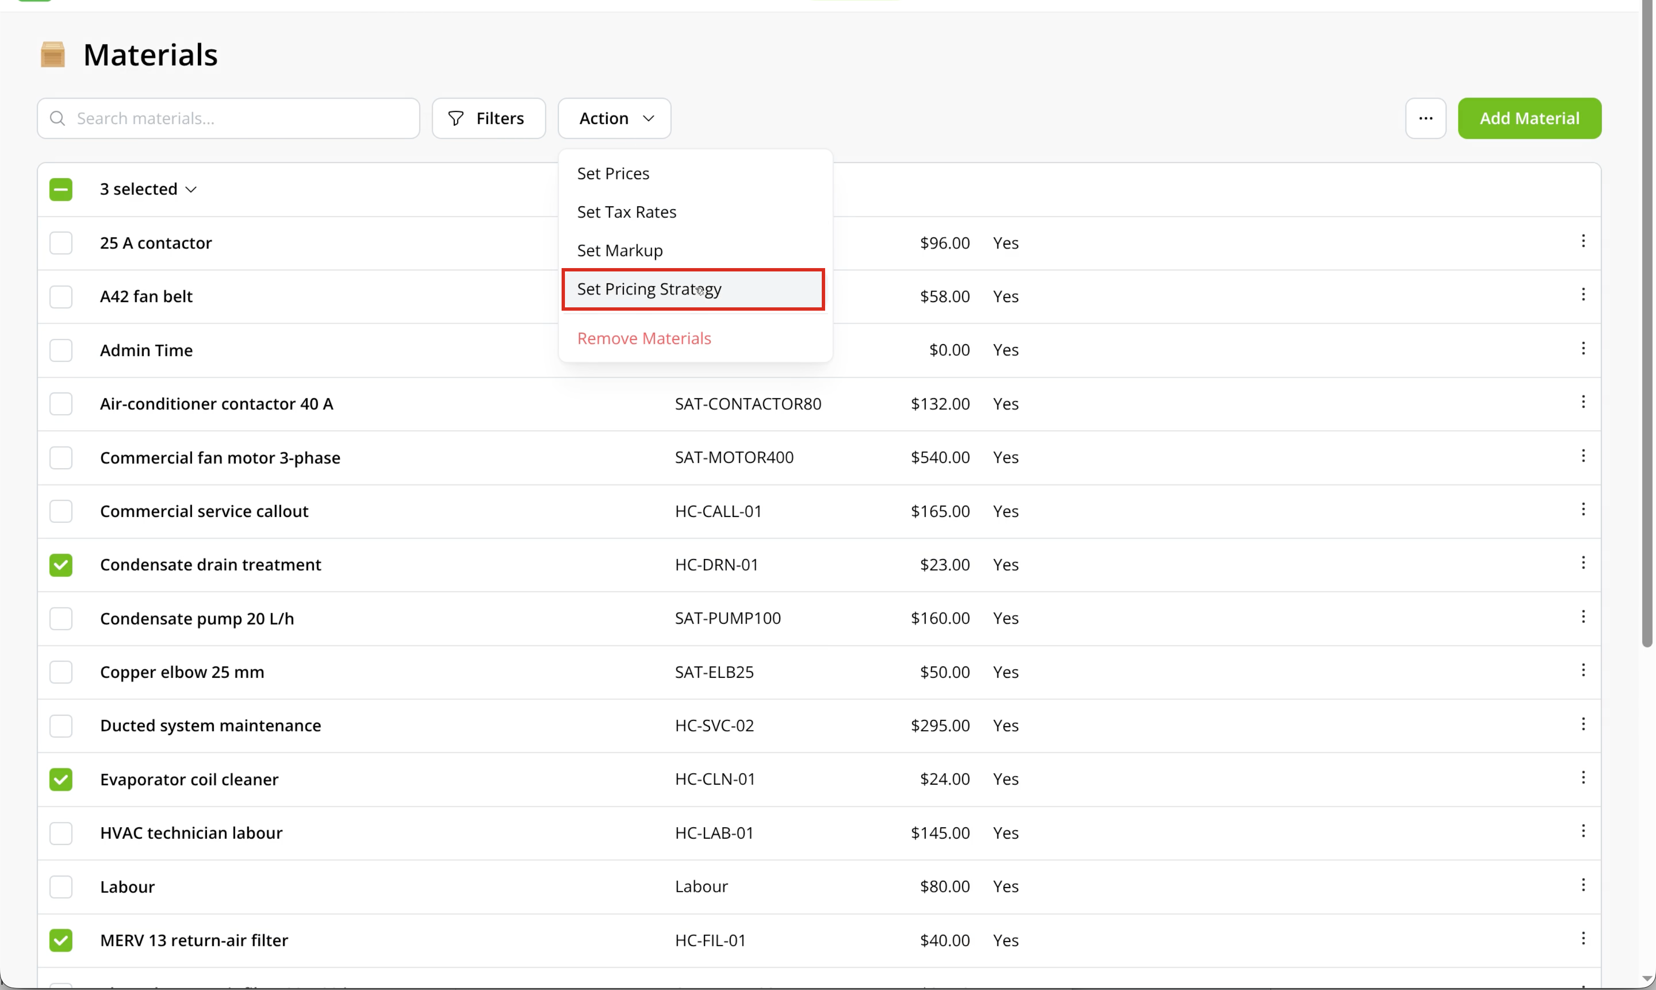Open the Filters panel
The image size is (1656, 990).
(x=489, y=119)
